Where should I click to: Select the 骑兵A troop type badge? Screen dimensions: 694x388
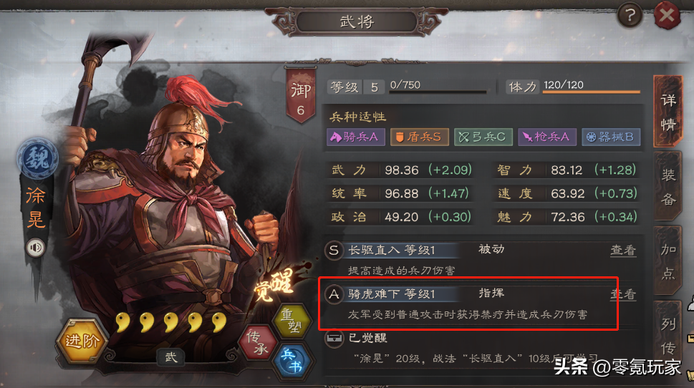(356, 137)
